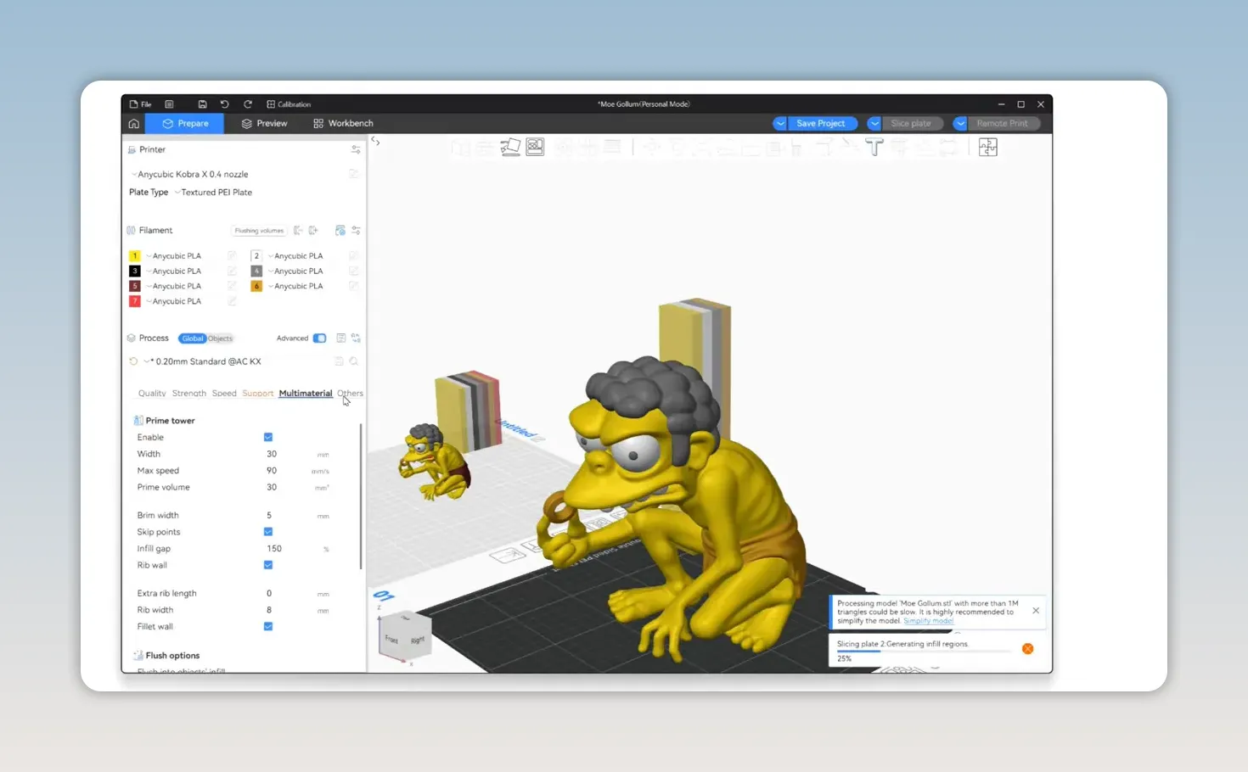The width and height of the screenshot is (1248, 772).
Task: Open the Remote Print dropdown arrow
Action: [960, 124]
